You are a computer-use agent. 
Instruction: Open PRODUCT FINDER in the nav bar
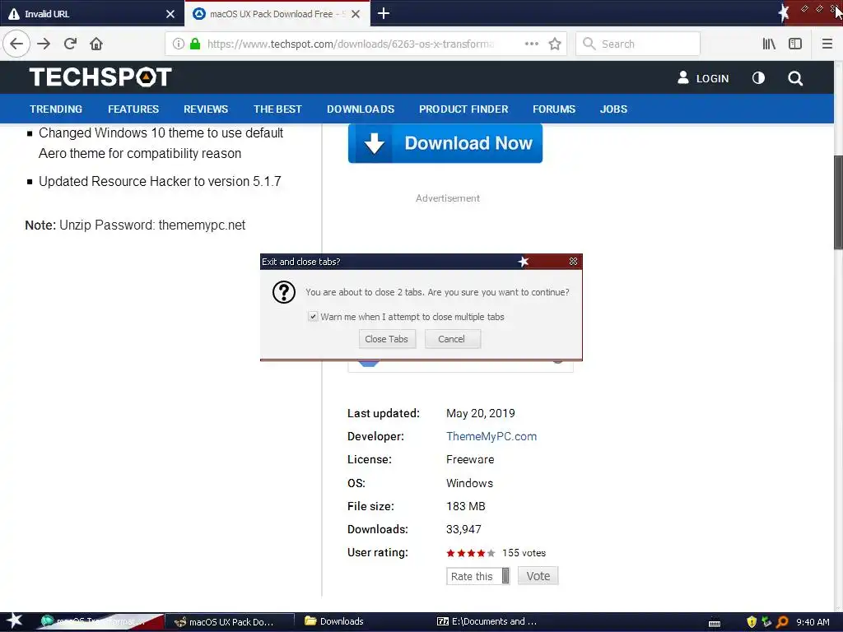pos(463,109)
